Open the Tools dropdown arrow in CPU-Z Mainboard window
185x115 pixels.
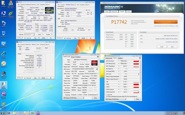pyautogui.click(x=79, y=38)
